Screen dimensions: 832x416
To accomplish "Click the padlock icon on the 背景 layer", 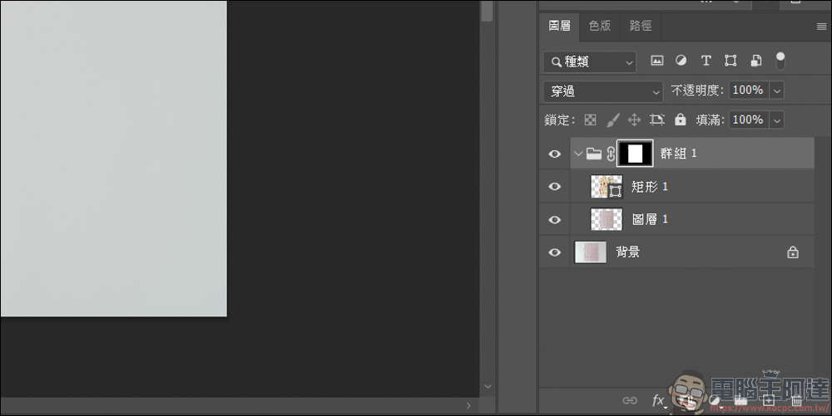I will pos(793,252).
